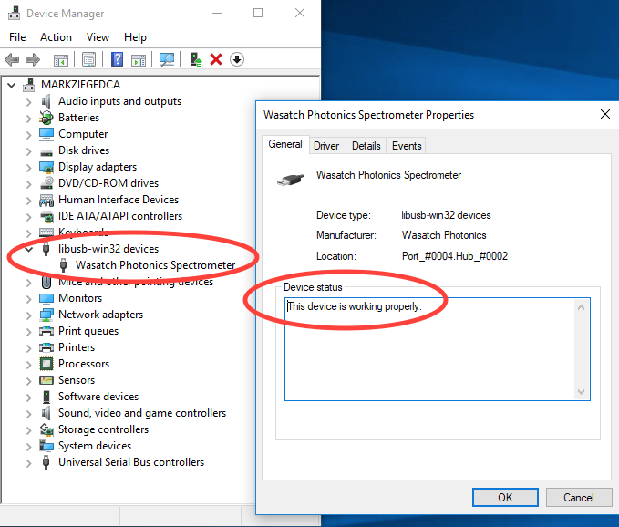This screenshot has width=619, height=527.
Task: Click the Back arrow in toolbar
Action: coord(12,60)
